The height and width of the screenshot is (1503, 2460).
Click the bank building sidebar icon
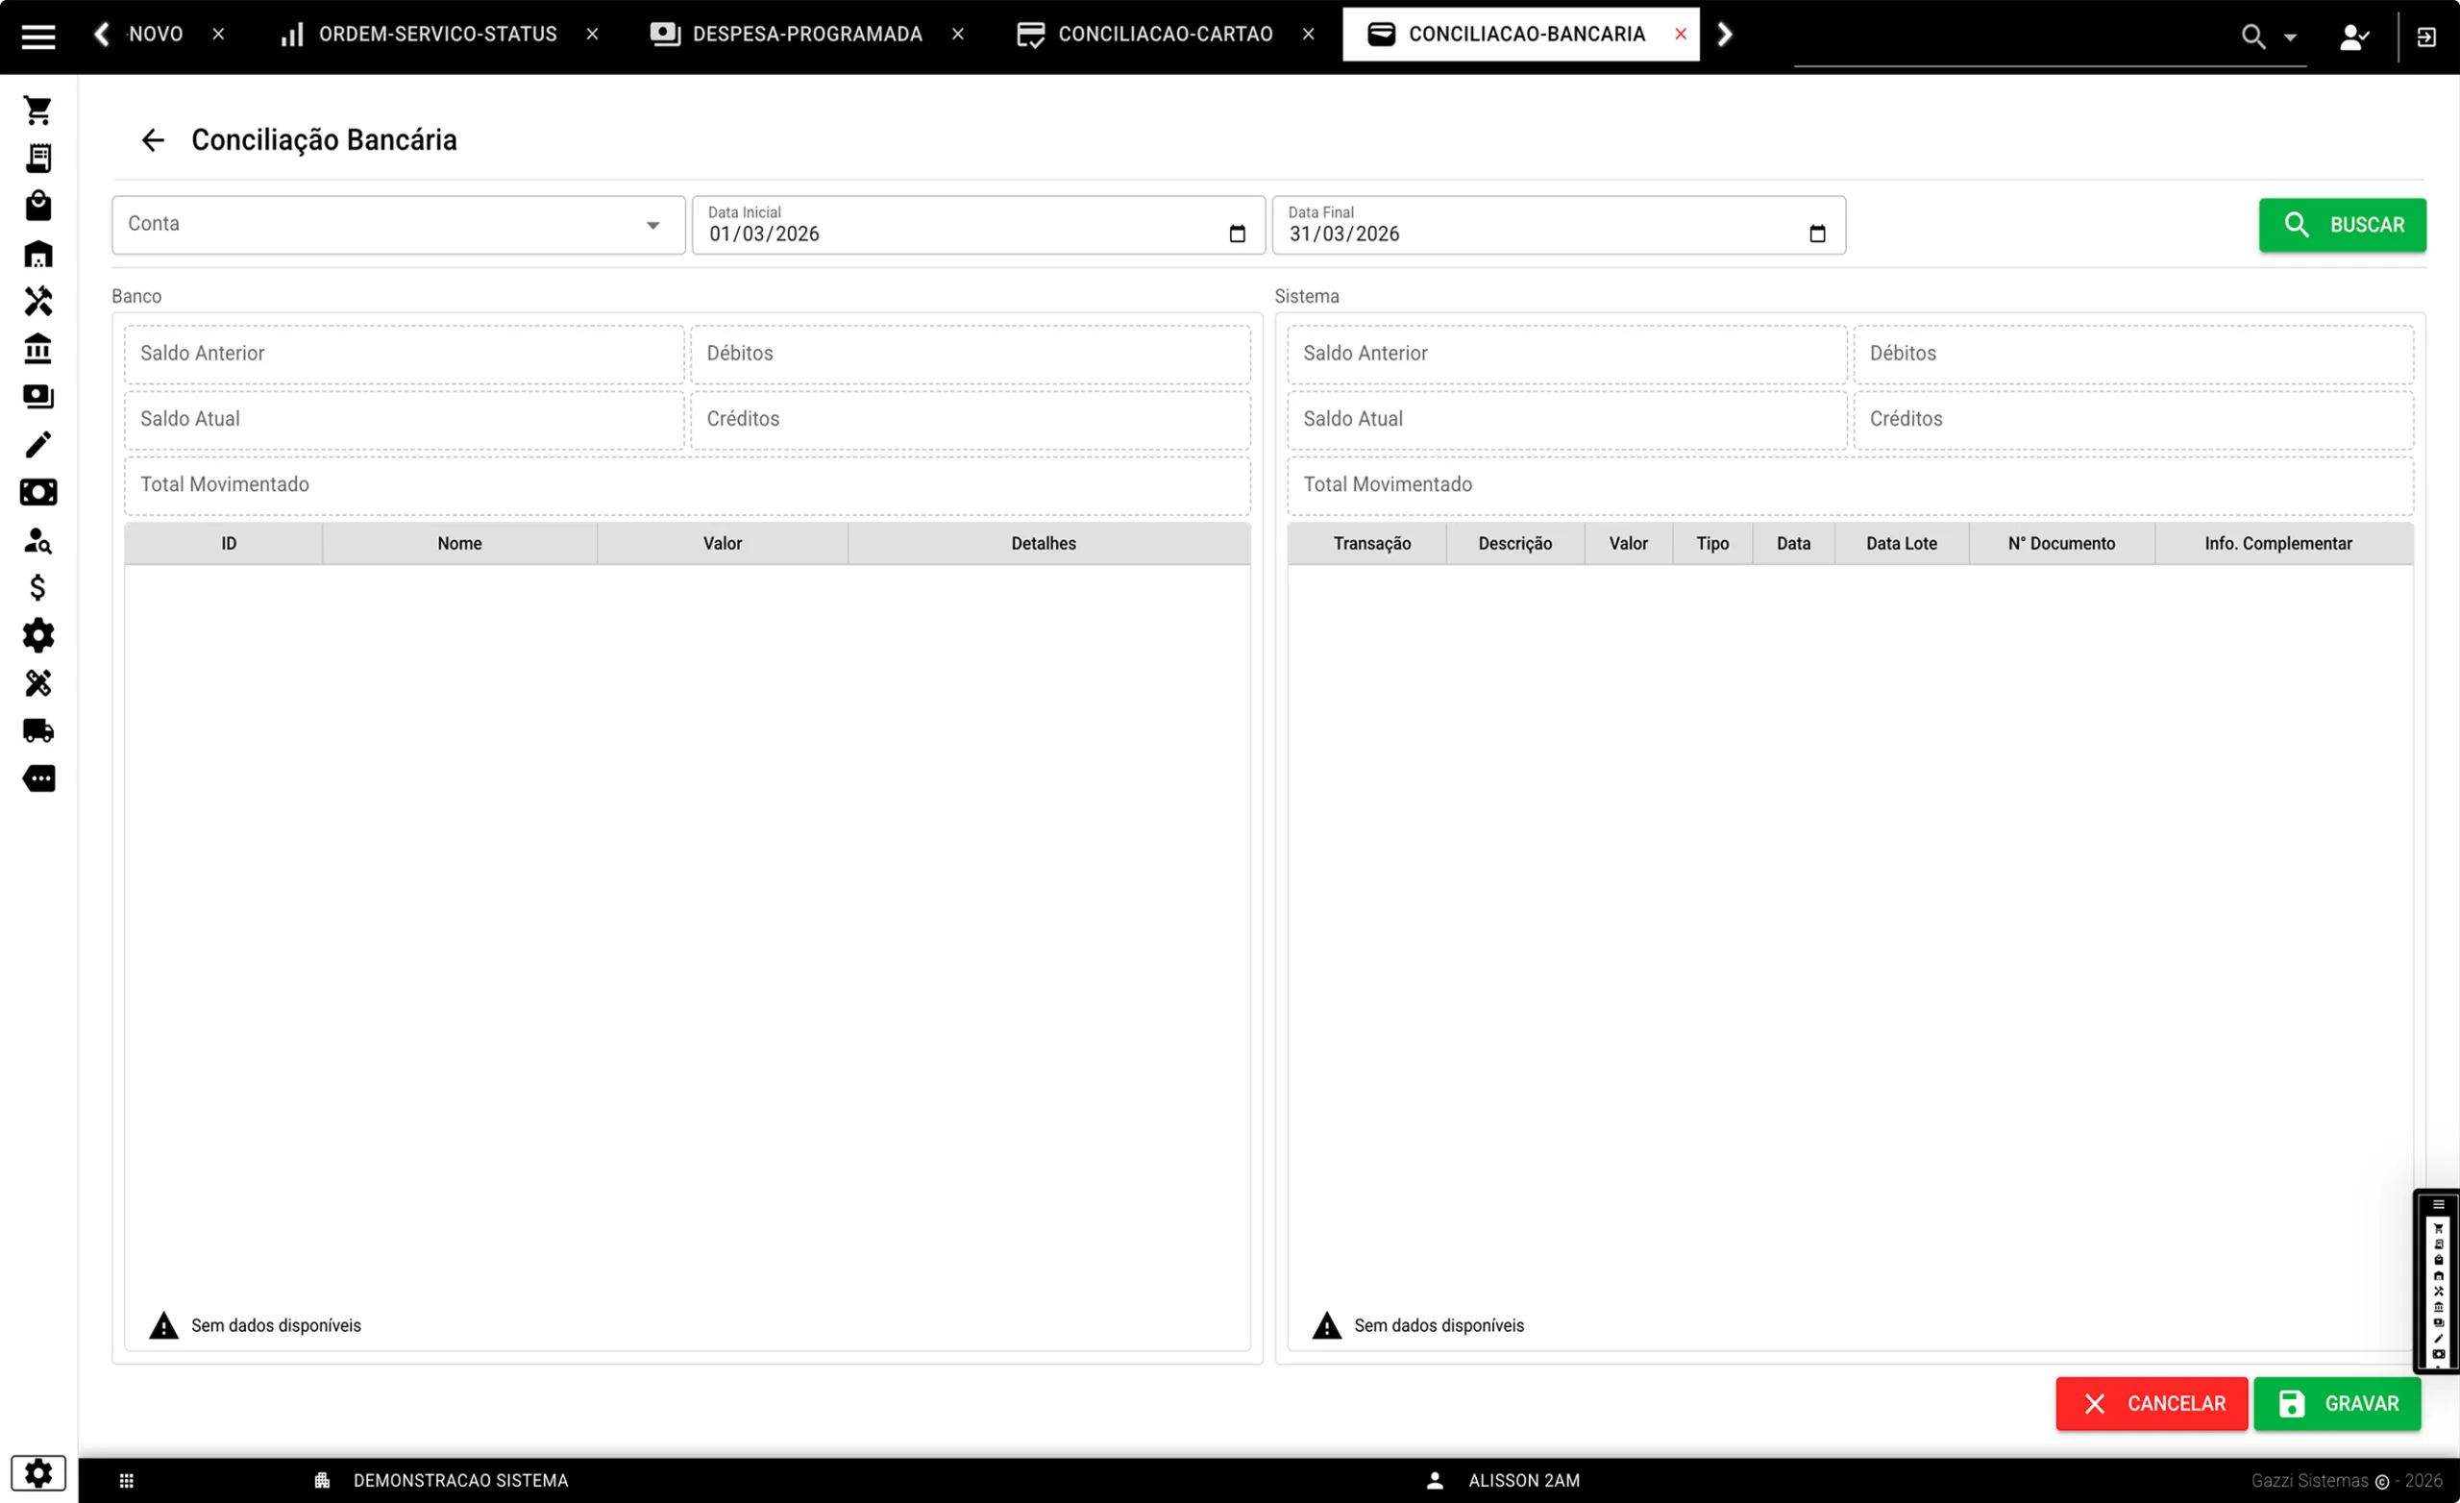(x=37, y=349)
